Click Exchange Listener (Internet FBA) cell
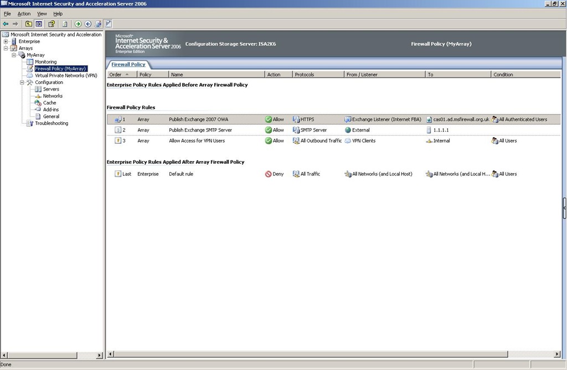The width and height of the screenshot is (567, 370). pos(383,119)
